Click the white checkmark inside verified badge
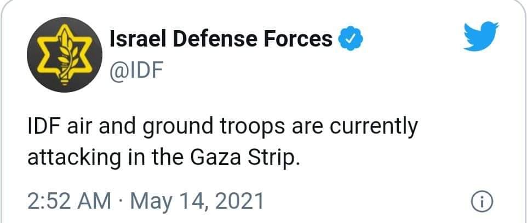The width and height of the screenshot is (527, 223). click(350, 38)
